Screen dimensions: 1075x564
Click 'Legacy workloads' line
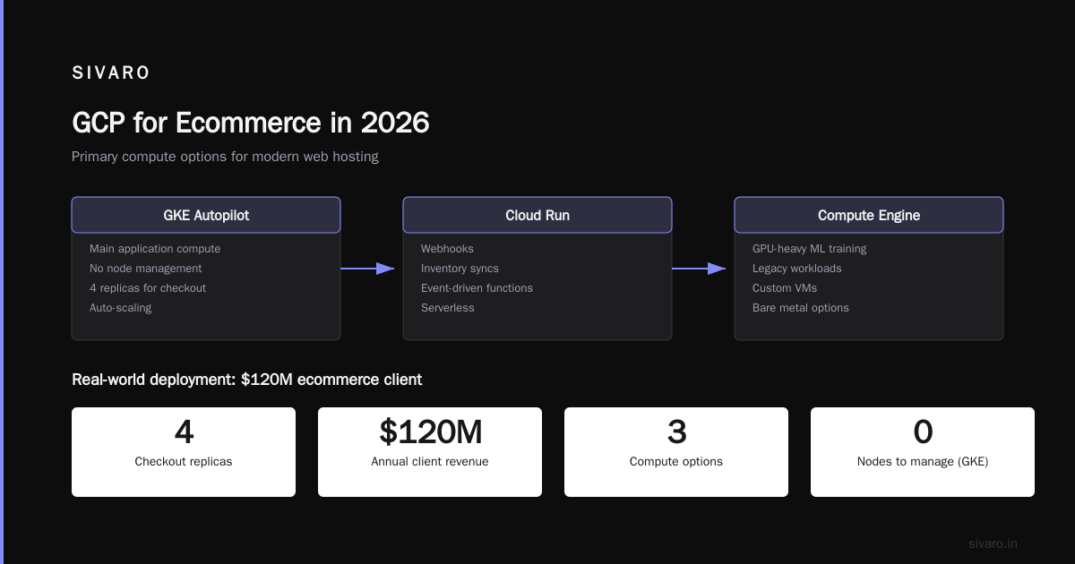(x=797, y=269)
